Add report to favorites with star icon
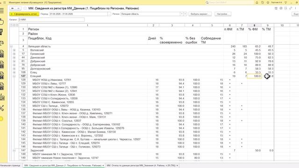299x168 pixels. point(25,8)
